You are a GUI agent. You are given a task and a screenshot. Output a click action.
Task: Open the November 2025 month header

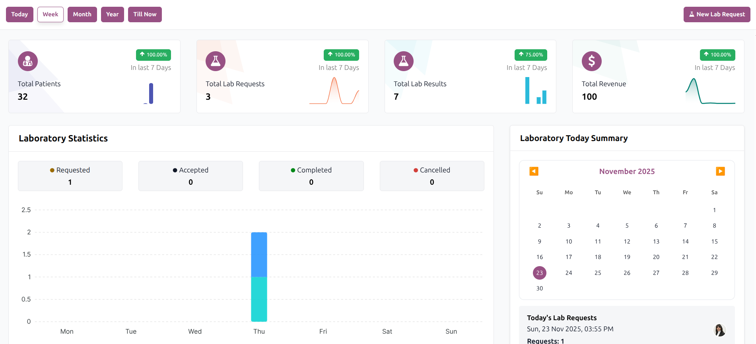point(627,172)
